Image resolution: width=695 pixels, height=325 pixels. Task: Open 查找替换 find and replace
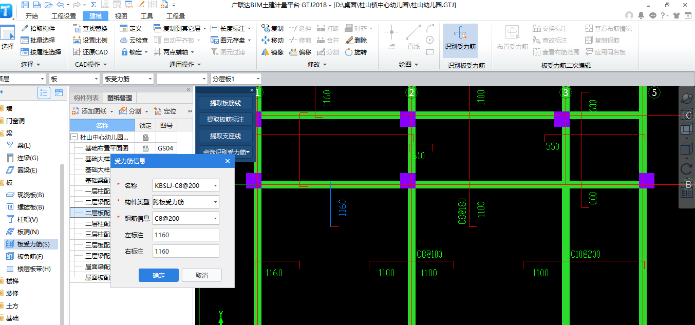(90, 28)
